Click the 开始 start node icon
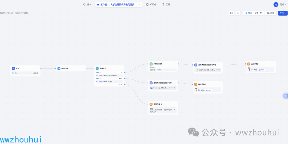288x144 pixels. coord(13,68)
